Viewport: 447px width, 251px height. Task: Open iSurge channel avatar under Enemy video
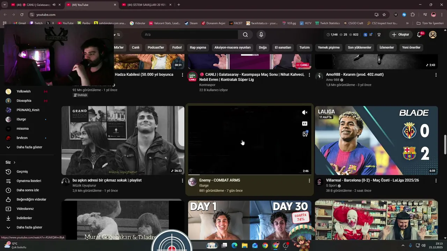point(192,182)
